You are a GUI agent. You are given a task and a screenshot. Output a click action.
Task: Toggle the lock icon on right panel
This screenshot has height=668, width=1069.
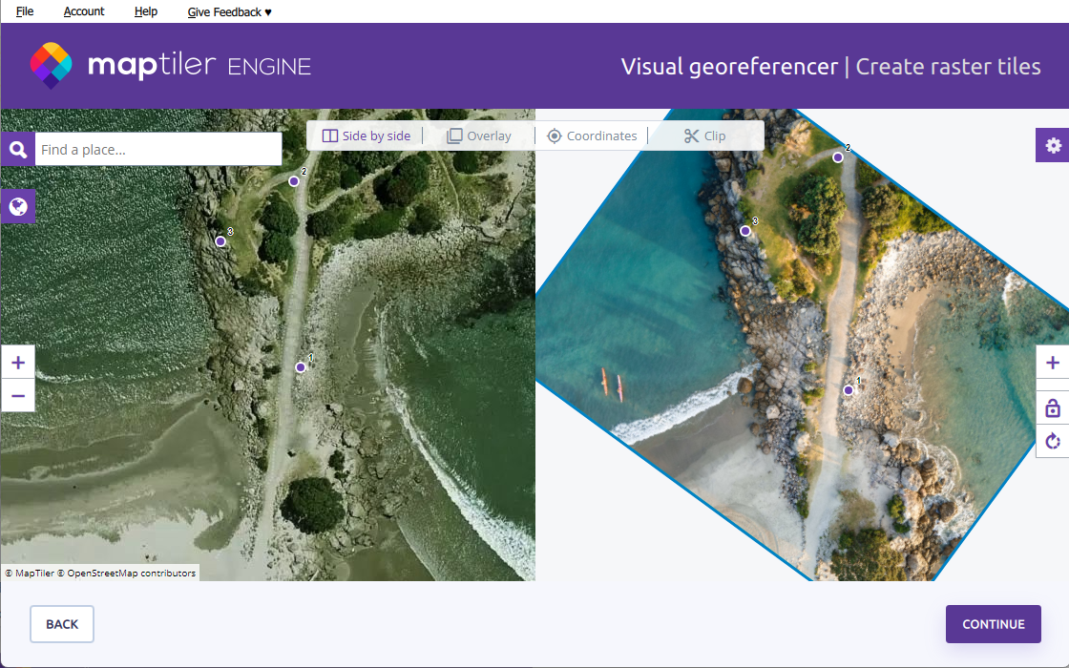(1053, 408)
